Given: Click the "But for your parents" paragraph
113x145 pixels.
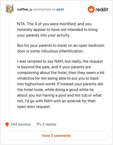Looking at the screenshot, I should pos(61,48).
